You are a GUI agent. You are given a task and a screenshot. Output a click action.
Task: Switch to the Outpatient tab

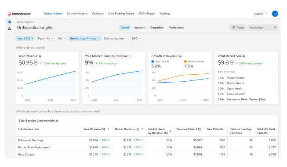(x=157, y=28)
